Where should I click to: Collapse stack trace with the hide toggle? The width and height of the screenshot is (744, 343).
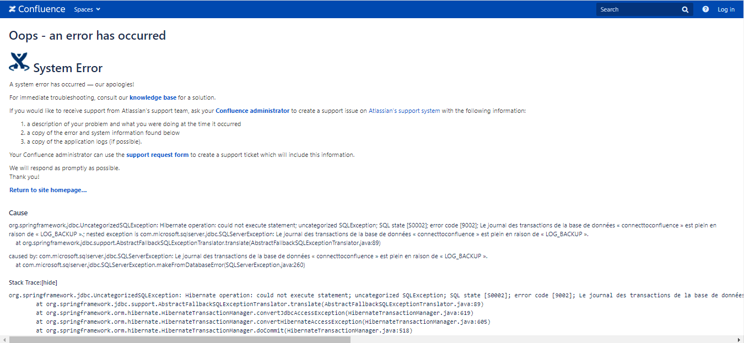[x=50, y=282]
